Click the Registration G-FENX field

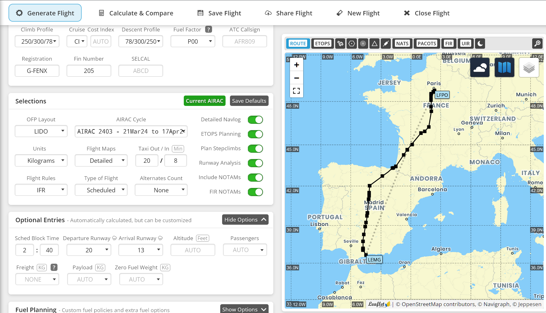point(37,70)
